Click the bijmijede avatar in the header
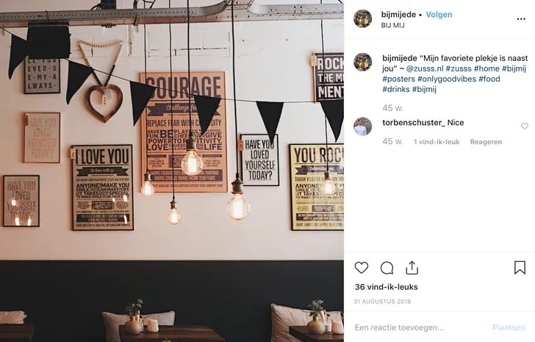 (363, 18)
